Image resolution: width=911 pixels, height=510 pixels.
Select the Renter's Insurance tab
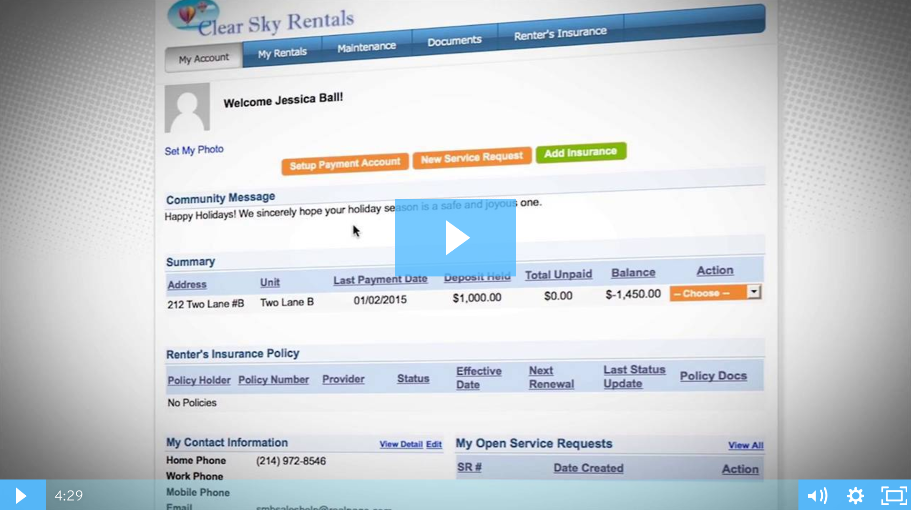point(560,33)
